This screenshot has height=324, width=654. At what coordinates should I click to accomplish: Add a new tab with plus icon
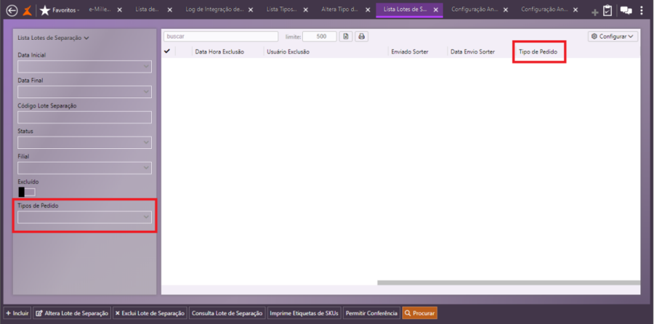[594, 12]
